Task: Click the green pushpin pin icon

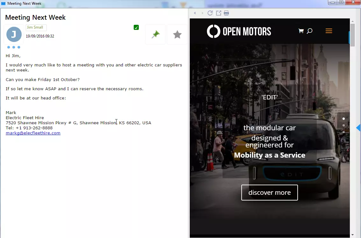Action: (x=155, y=34)
